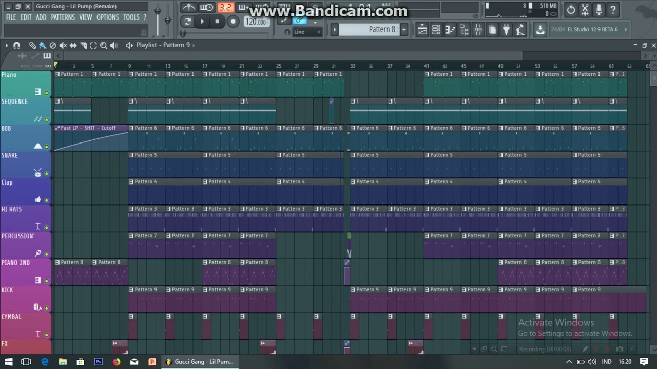Viewport: 657px width, 369px height.
Task: Click the song position slider handle
Action: [183, 33]
